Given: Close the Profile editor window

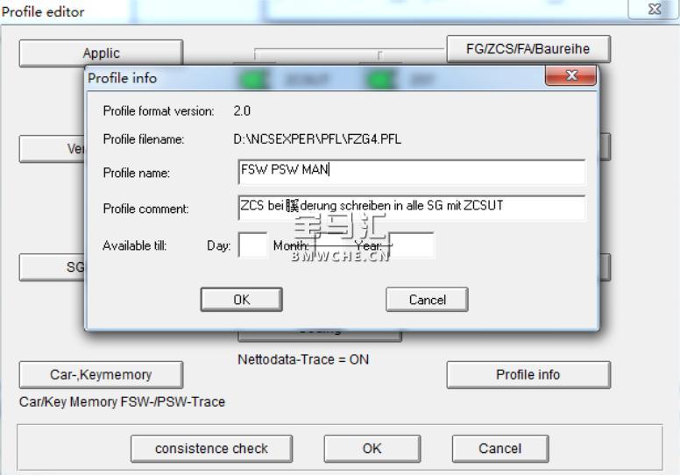Looking at the screenshot, I should (x=654, y=9).
